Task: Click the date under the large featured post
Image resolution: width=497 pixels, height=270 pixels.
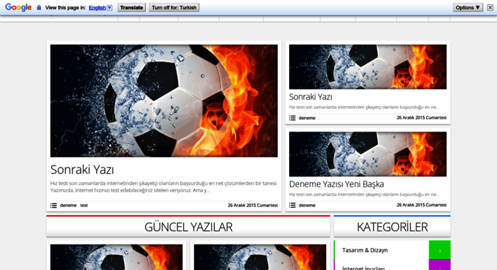Action: (x=253, y=205)
